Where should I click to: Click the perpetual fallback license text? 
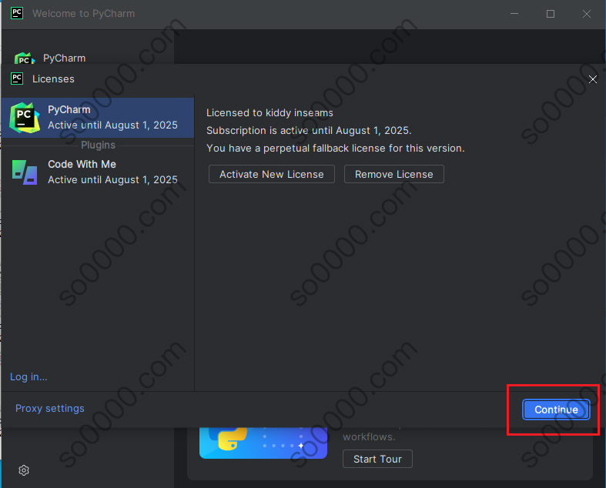click(336, 149)
